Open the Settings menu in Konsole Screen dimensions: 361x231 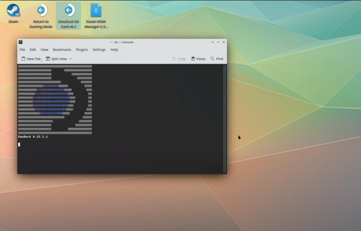pyautogui.click(x=99, y=50)
